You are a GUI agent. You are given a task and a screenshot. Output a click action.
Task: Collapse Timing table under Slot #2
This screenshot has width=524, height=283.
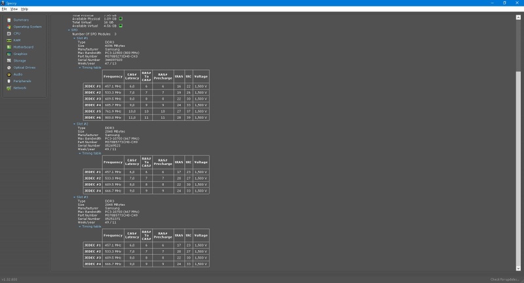click(x=80, y=154)
